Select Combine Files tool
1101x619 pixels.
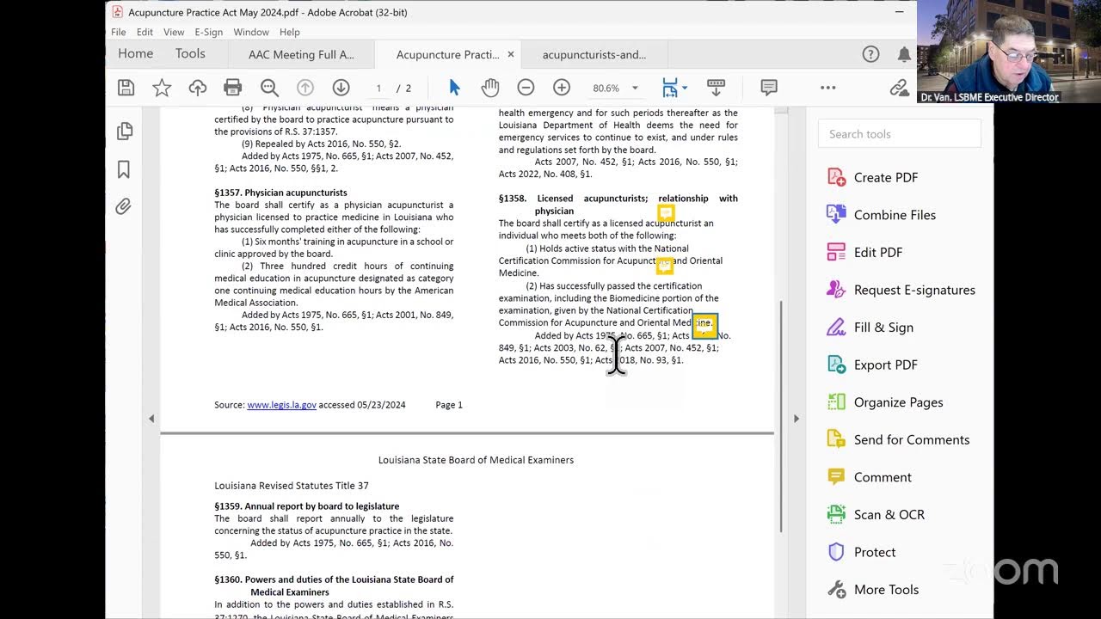pyautogui.click(x=895, y=215)
